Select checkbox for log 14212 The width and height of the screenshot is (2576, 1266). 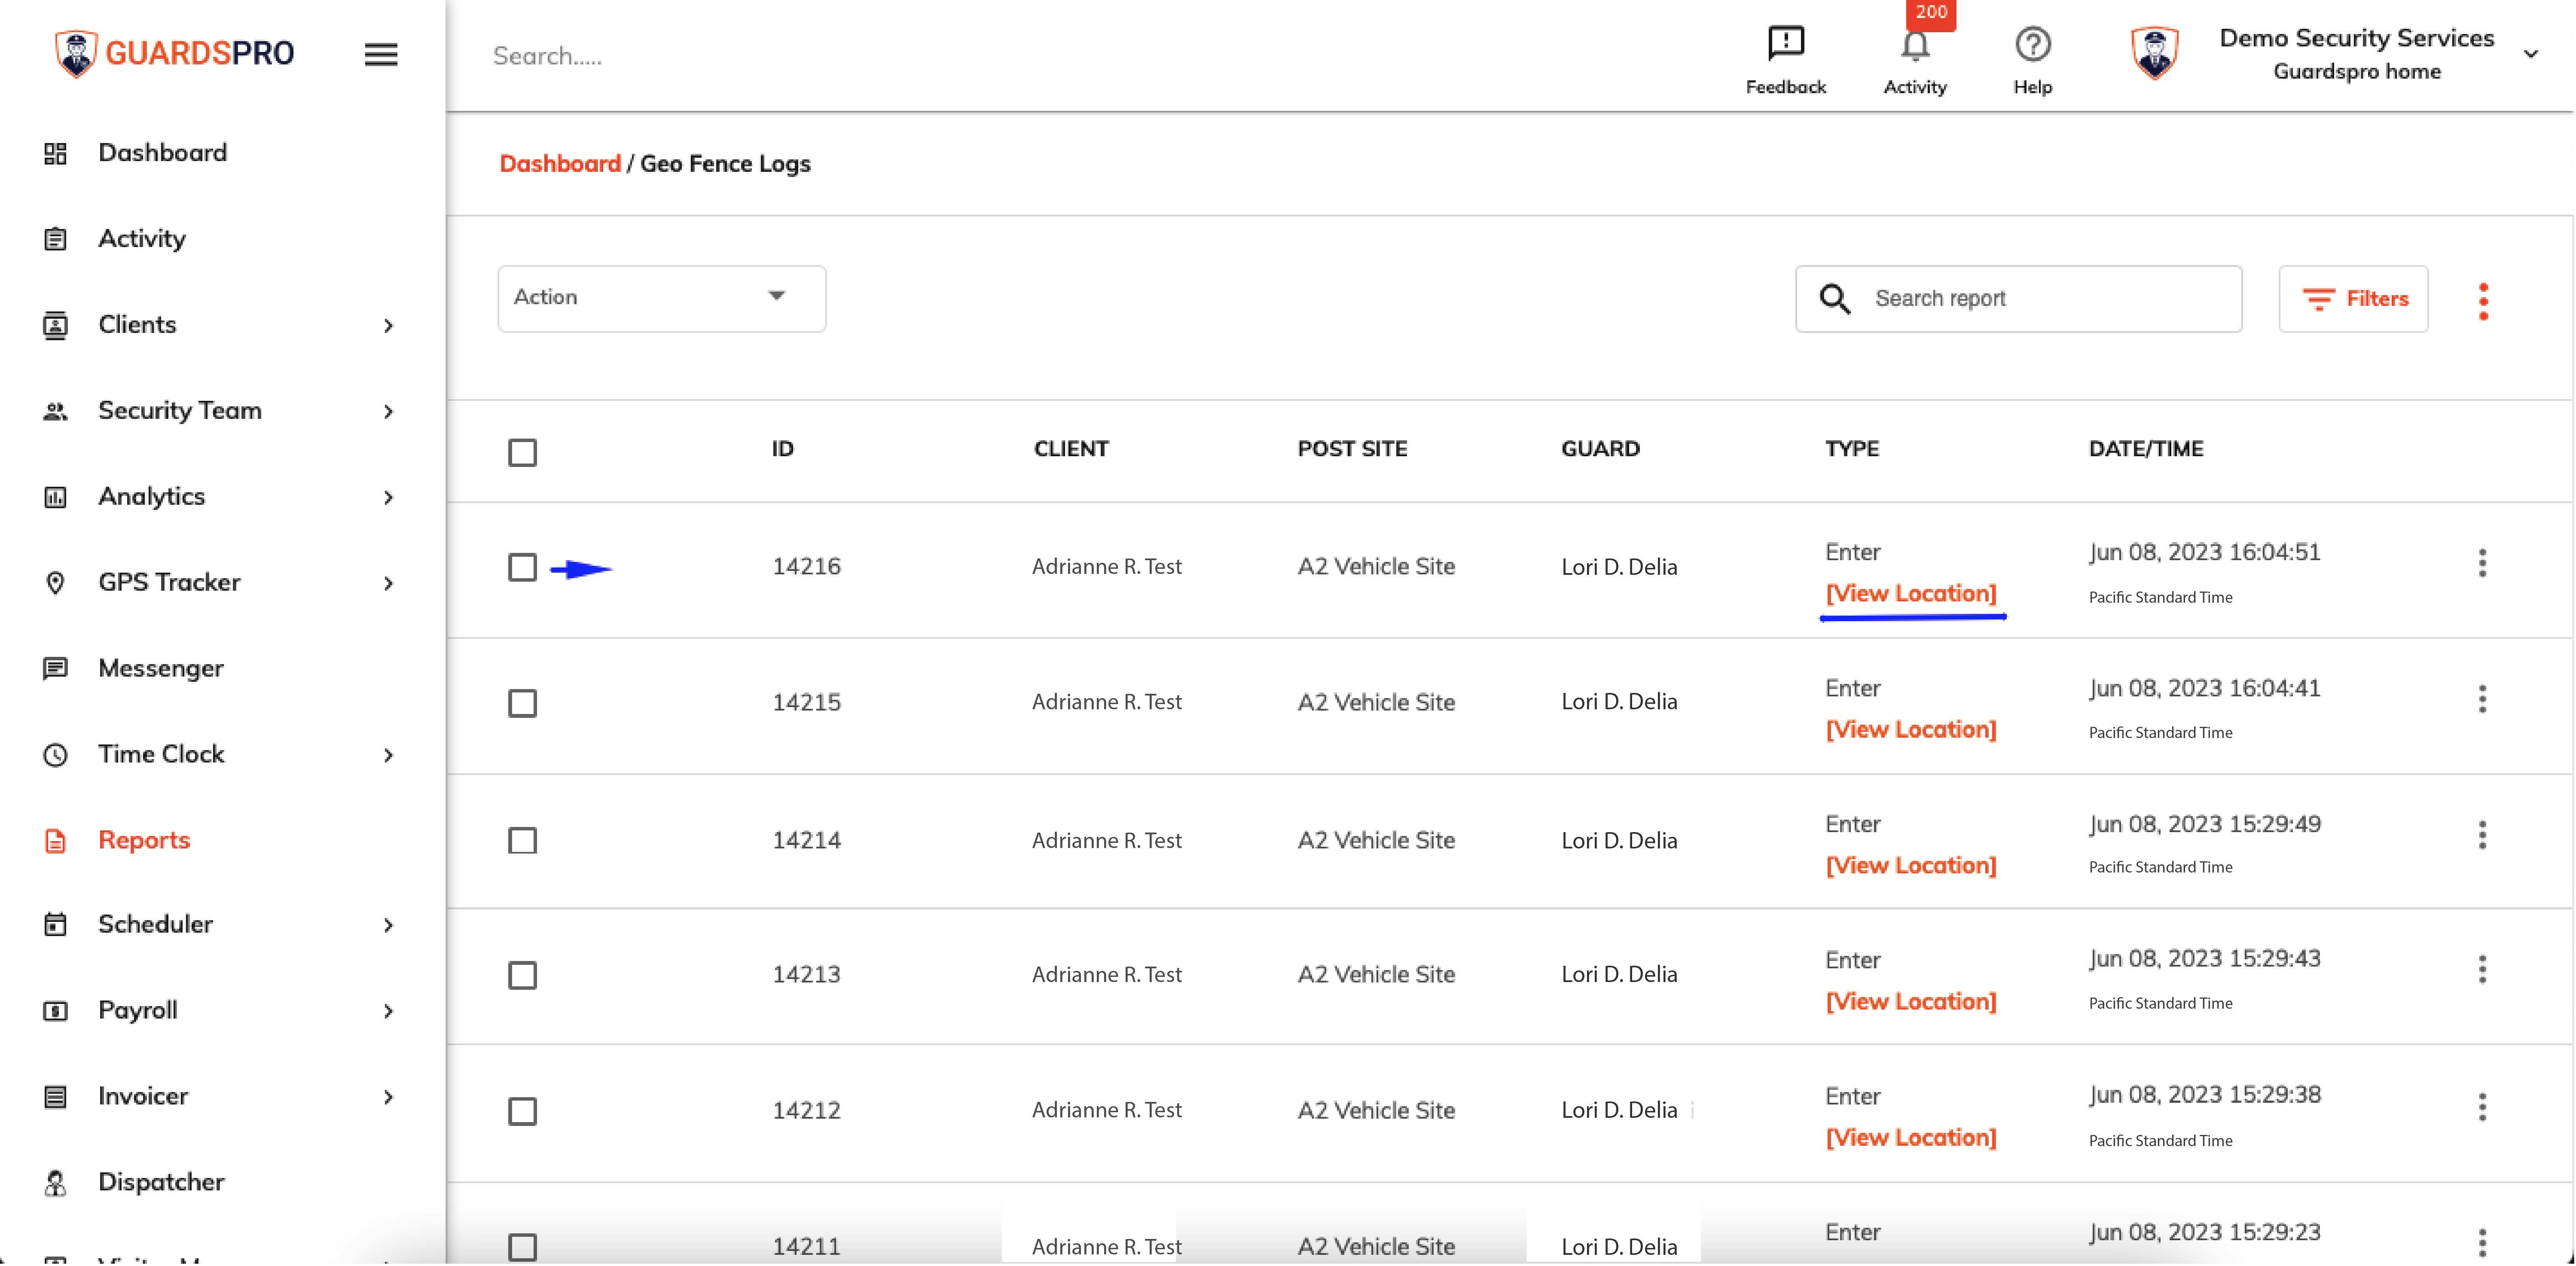tap(522, 1112)
